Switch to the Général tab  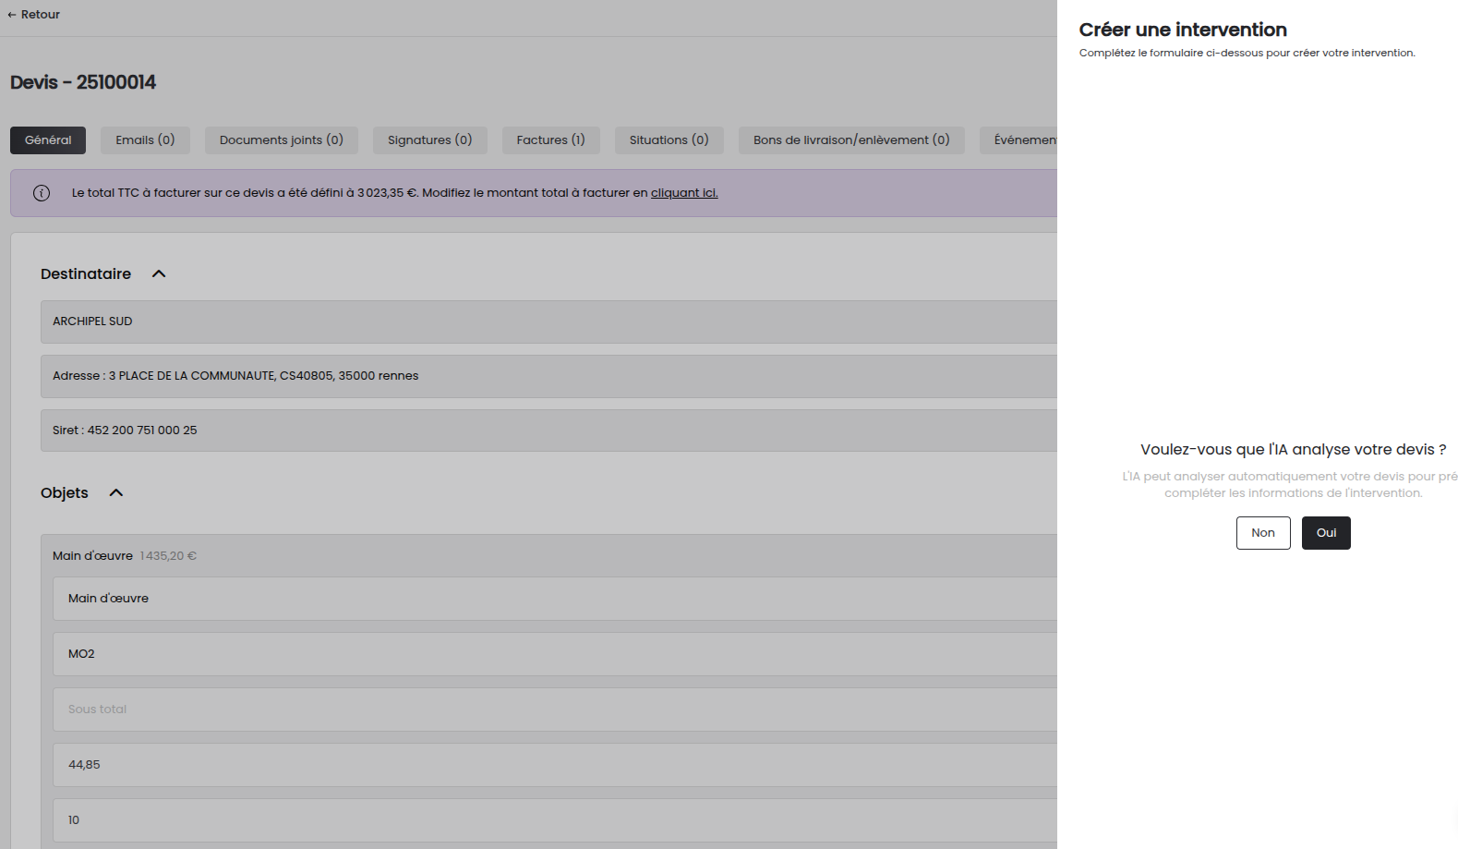coord(48,140)
